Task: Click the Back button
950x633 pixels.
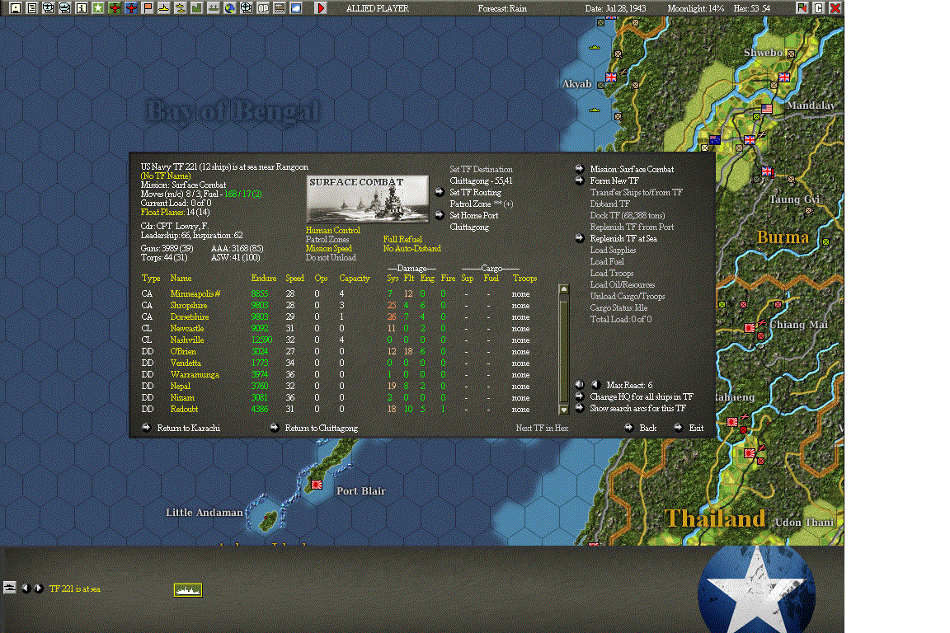Action: pyautogui.click(x=647, y=429)
